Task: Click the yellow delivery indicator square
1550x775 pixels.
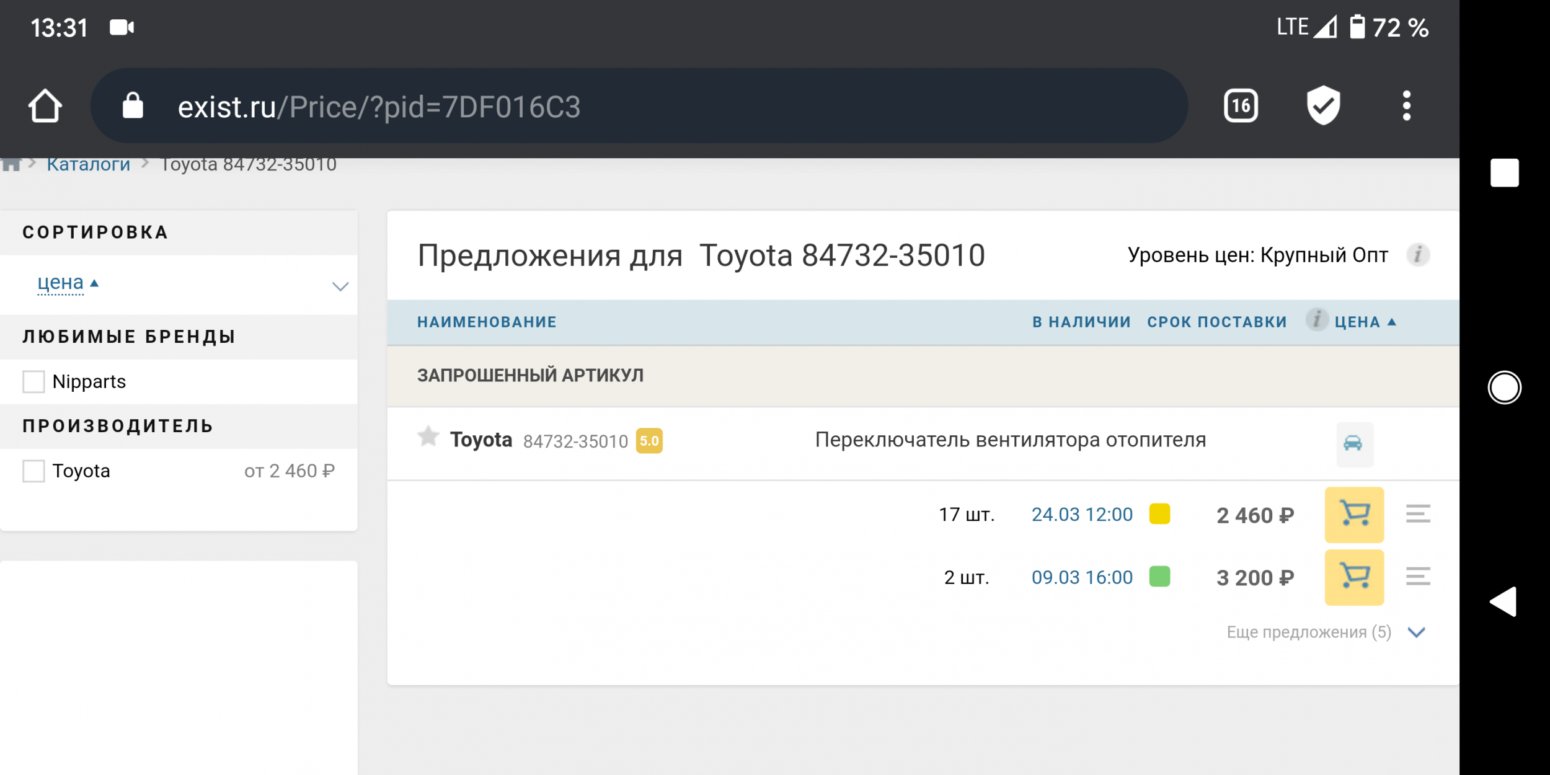Action: click(x=1159, y=514)
